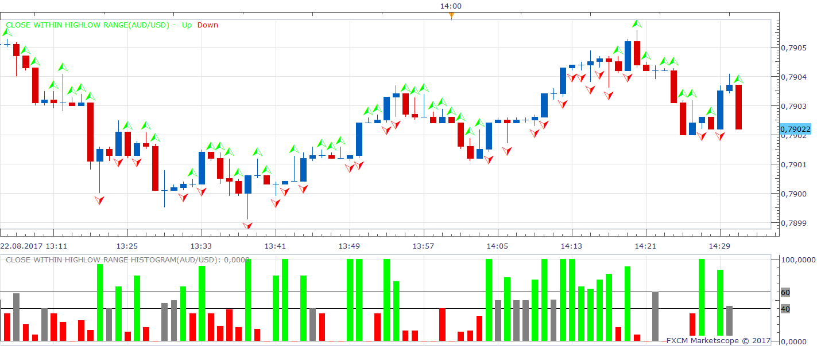This screenshot has width=817, height=346.
Task: Click the red "Down" legend label
Action: click(208, 25)
